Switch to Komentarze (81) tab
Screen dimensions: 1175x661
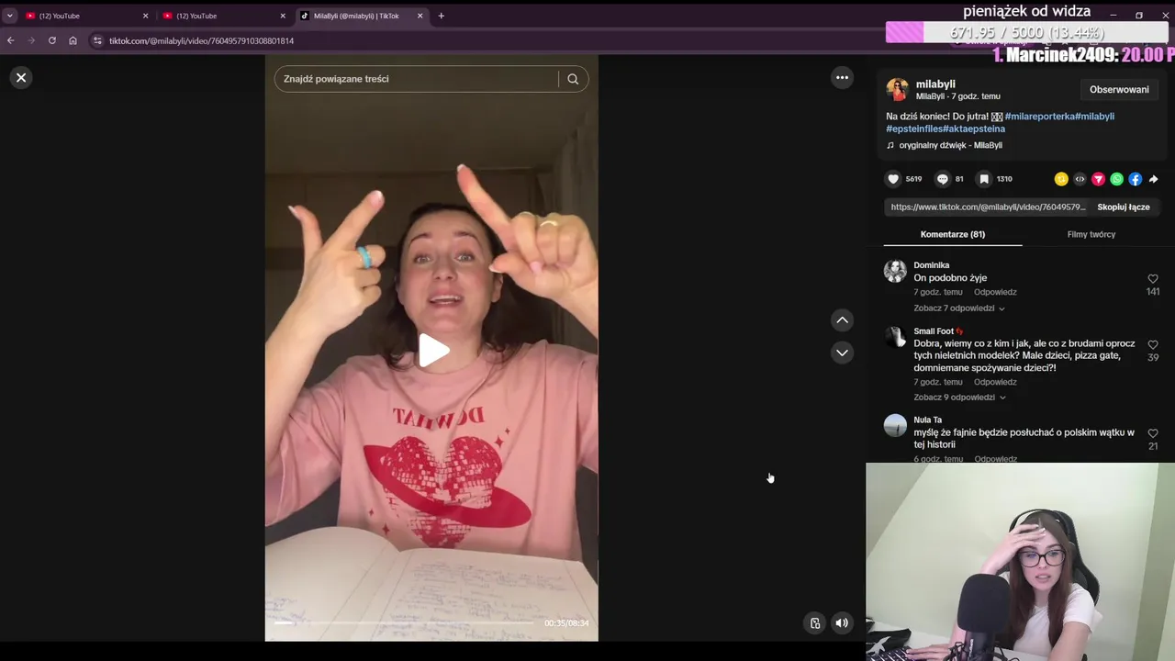(953, 234)
